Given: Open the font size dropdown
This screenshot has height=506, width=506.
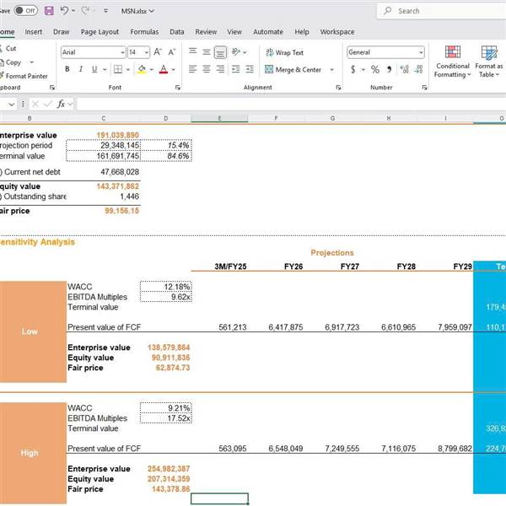Looking at the screenshot, I should pyautogui.click(x=144, y=52).
